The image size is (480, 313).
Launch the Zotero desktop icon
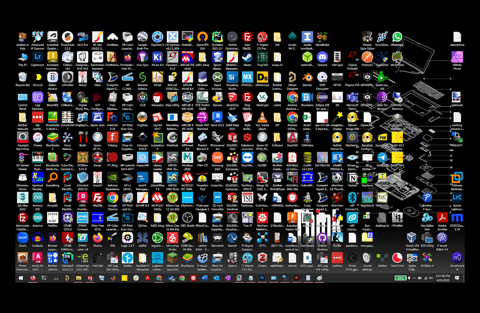262,260
